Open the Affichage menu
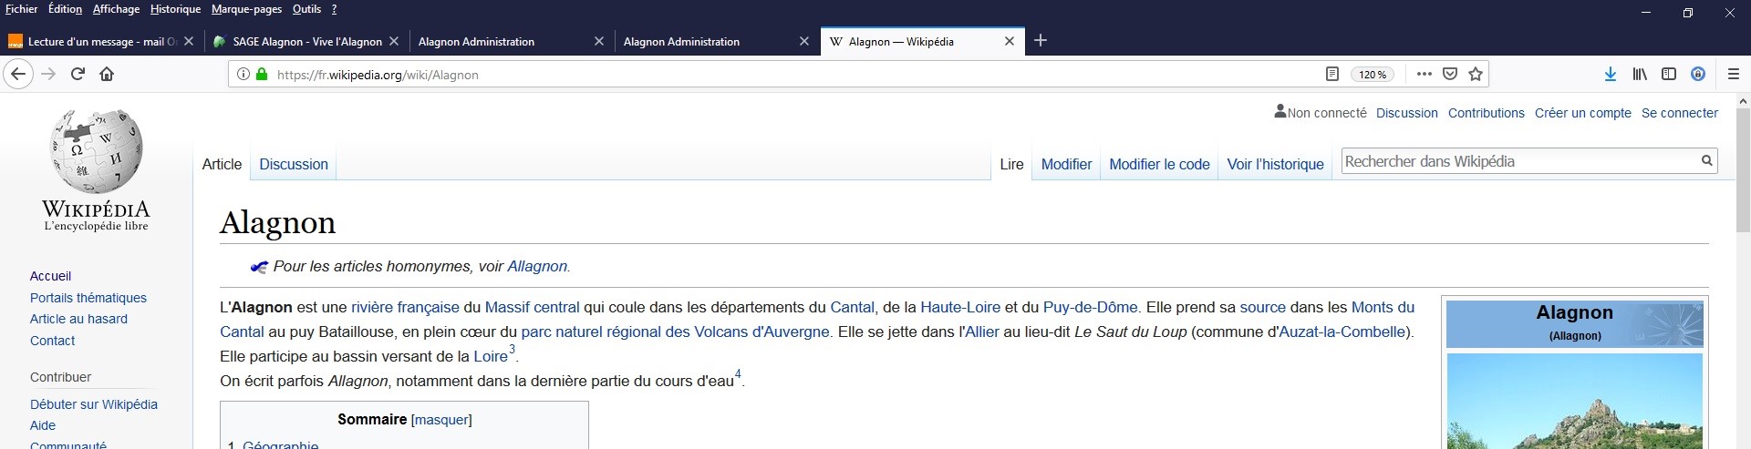1751x449 pixels. click(x=117, y=9)
